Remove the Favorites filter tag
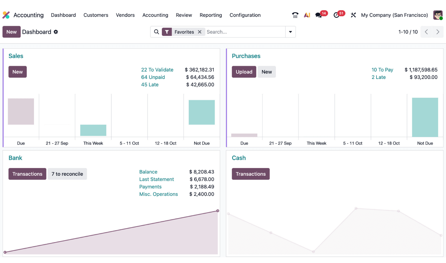The height and width of the screenshot is (263, 446). pyautogui.click(x=200, y=32)
